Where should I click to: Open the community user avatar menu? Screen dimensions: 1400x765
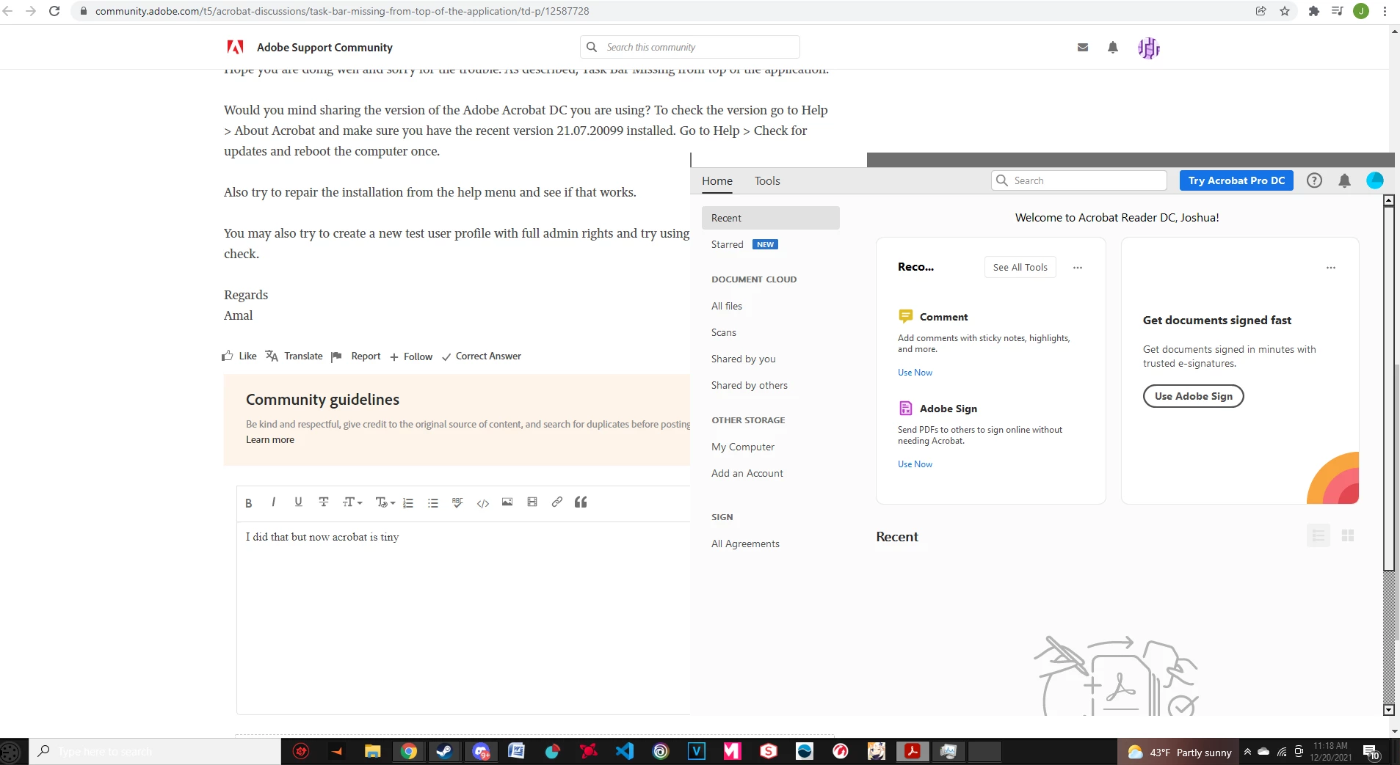click(x=1149, y=48)
